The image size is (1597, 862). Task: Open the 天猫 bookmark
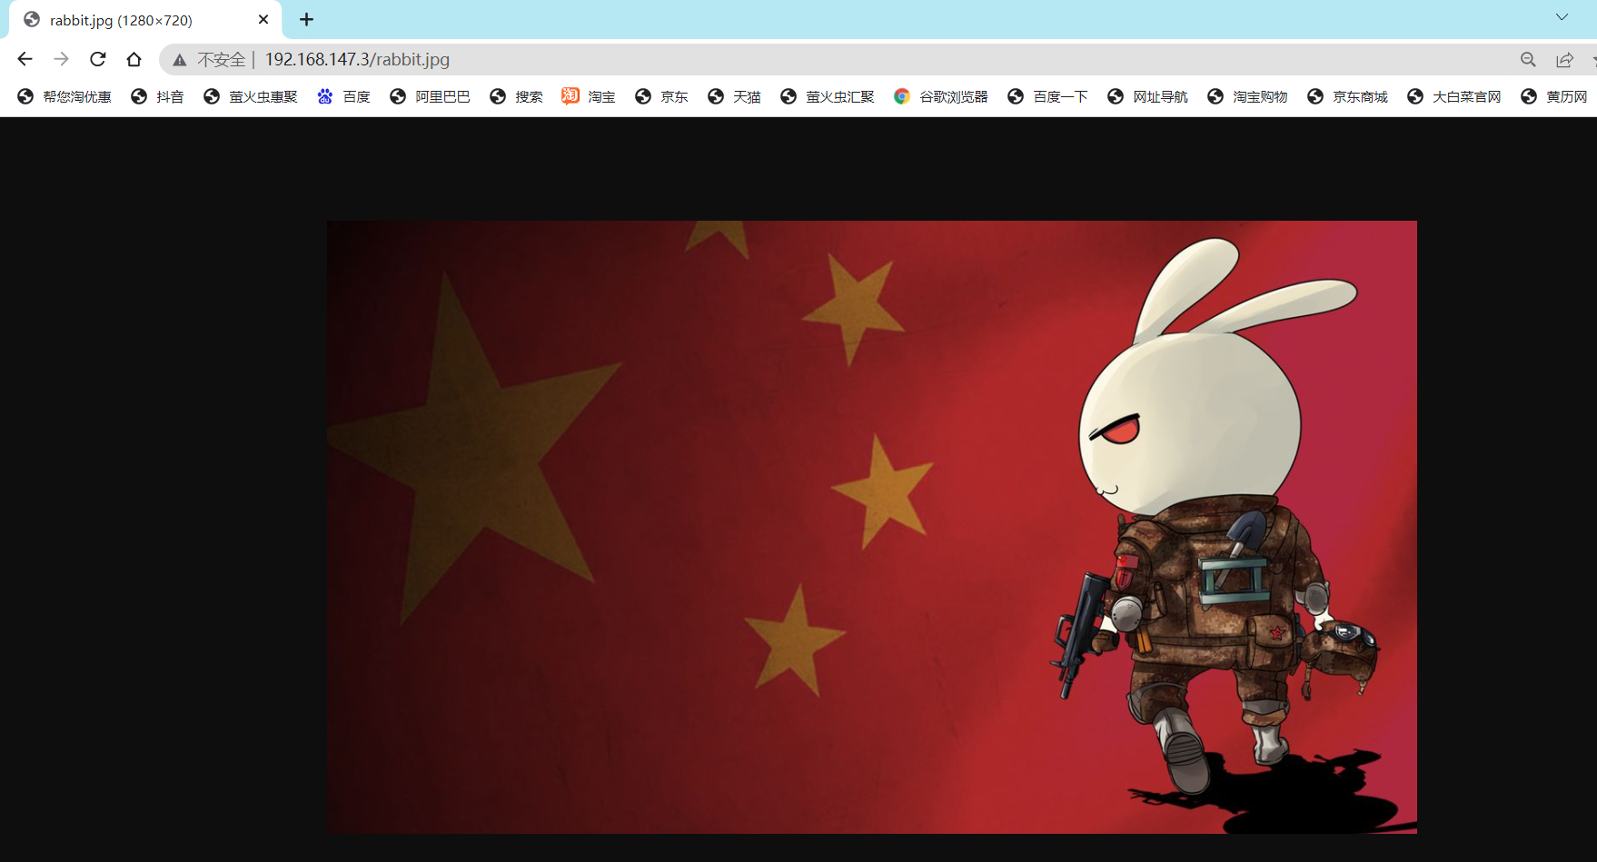tap(734, 96)
